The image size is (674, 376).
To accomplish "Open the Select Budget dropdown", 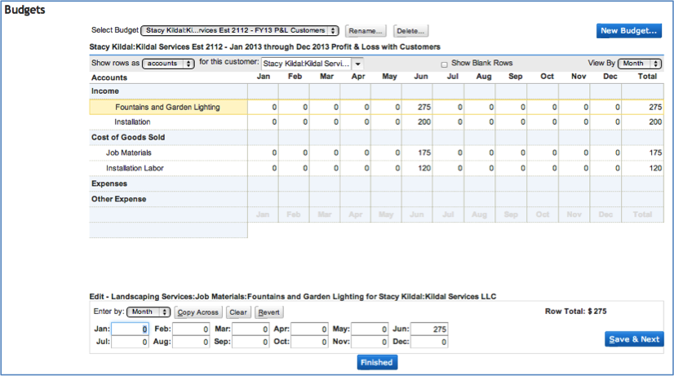I will click(x=239, y=31).
